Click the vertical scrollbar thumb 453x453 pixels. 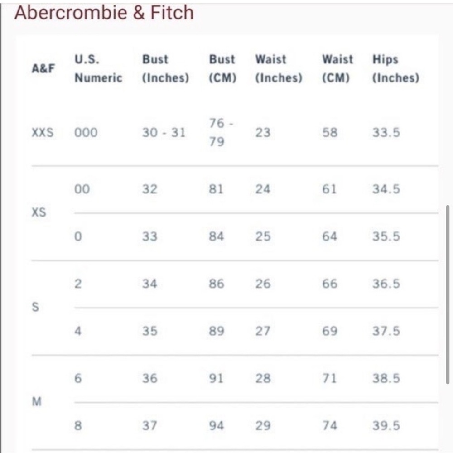[448, 295]
